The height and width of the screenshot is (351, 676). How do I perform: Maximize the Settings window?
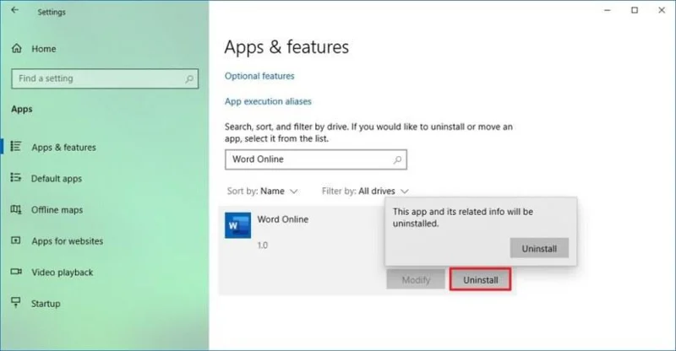[x=635, y=10]
